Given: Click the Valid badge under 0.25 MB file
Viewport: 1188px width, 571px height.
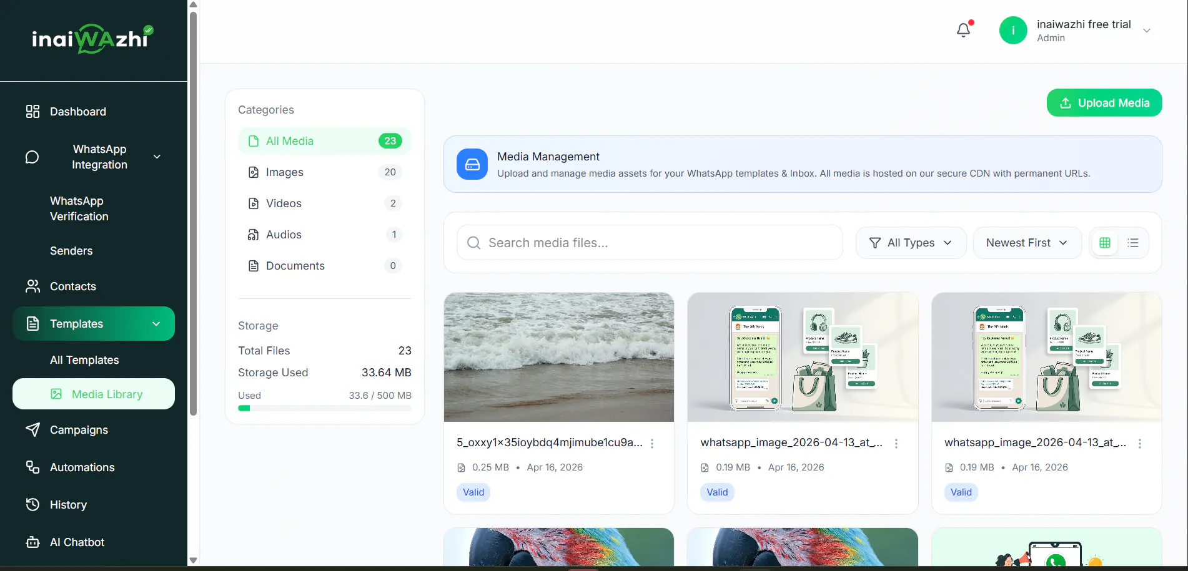Looking at the screenshot, I should click(473, 492).
